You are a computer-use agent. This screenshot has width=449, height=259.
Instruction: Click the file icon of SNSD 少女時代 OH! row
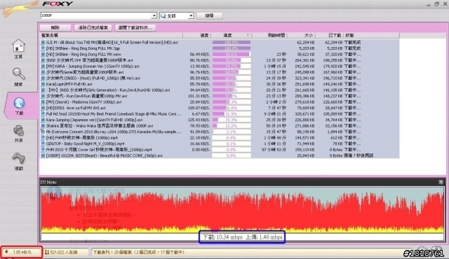[x=43, y=60]
